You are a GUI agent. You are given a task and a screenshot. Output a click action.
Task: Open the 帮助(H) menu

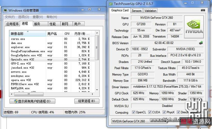(52, 17)
